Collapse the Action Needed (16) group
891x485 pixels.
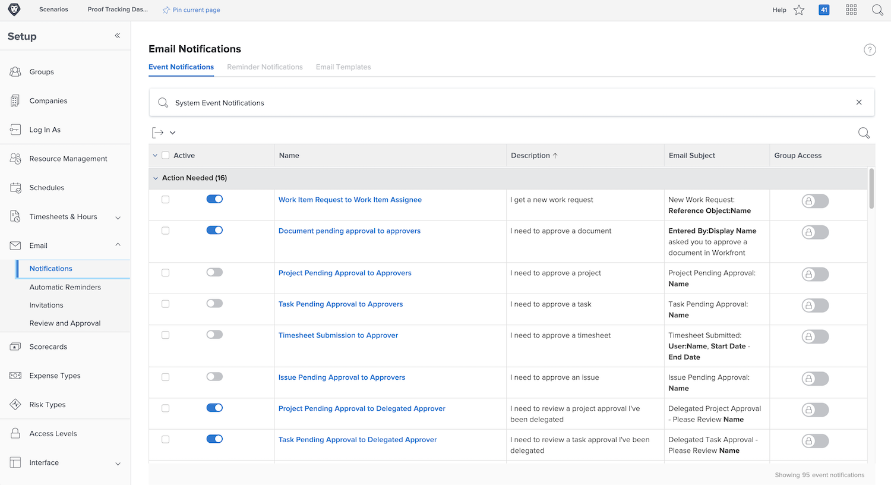tap(156, 178)
